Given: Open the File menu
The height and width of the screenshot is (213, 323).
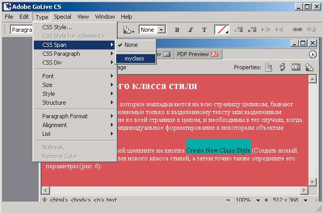Looking at the screenshot, I should 9,17.
